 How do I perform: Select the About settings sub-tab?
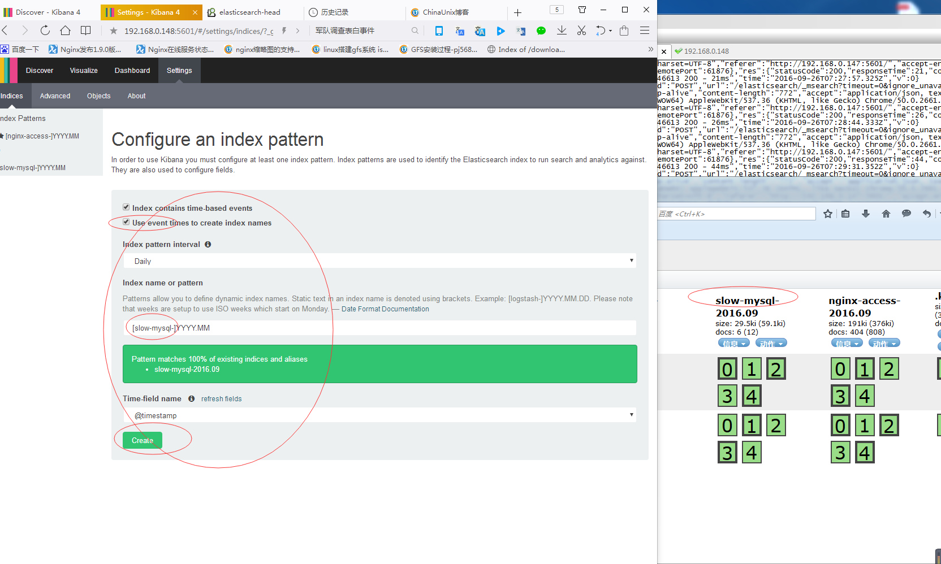tap(136, 96)
